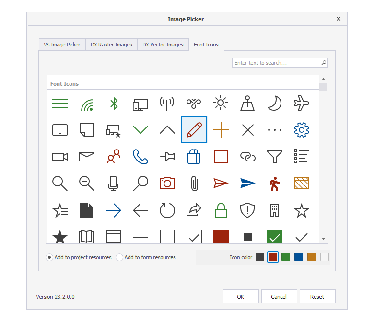Choose the orange hatched rectangle icon
Viewport: 374px width, 322px height.
[302, 183]
